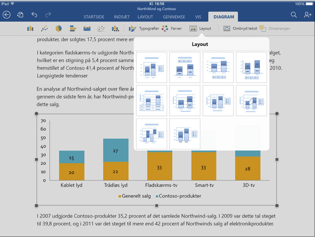Click the chart's left-middle square handle

36,160
